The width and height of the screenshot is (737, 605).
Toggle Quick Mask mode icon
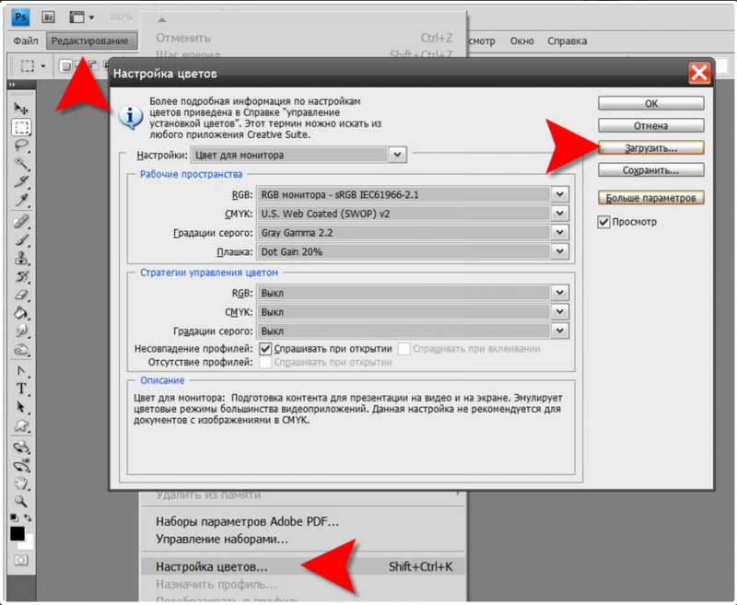20,560
